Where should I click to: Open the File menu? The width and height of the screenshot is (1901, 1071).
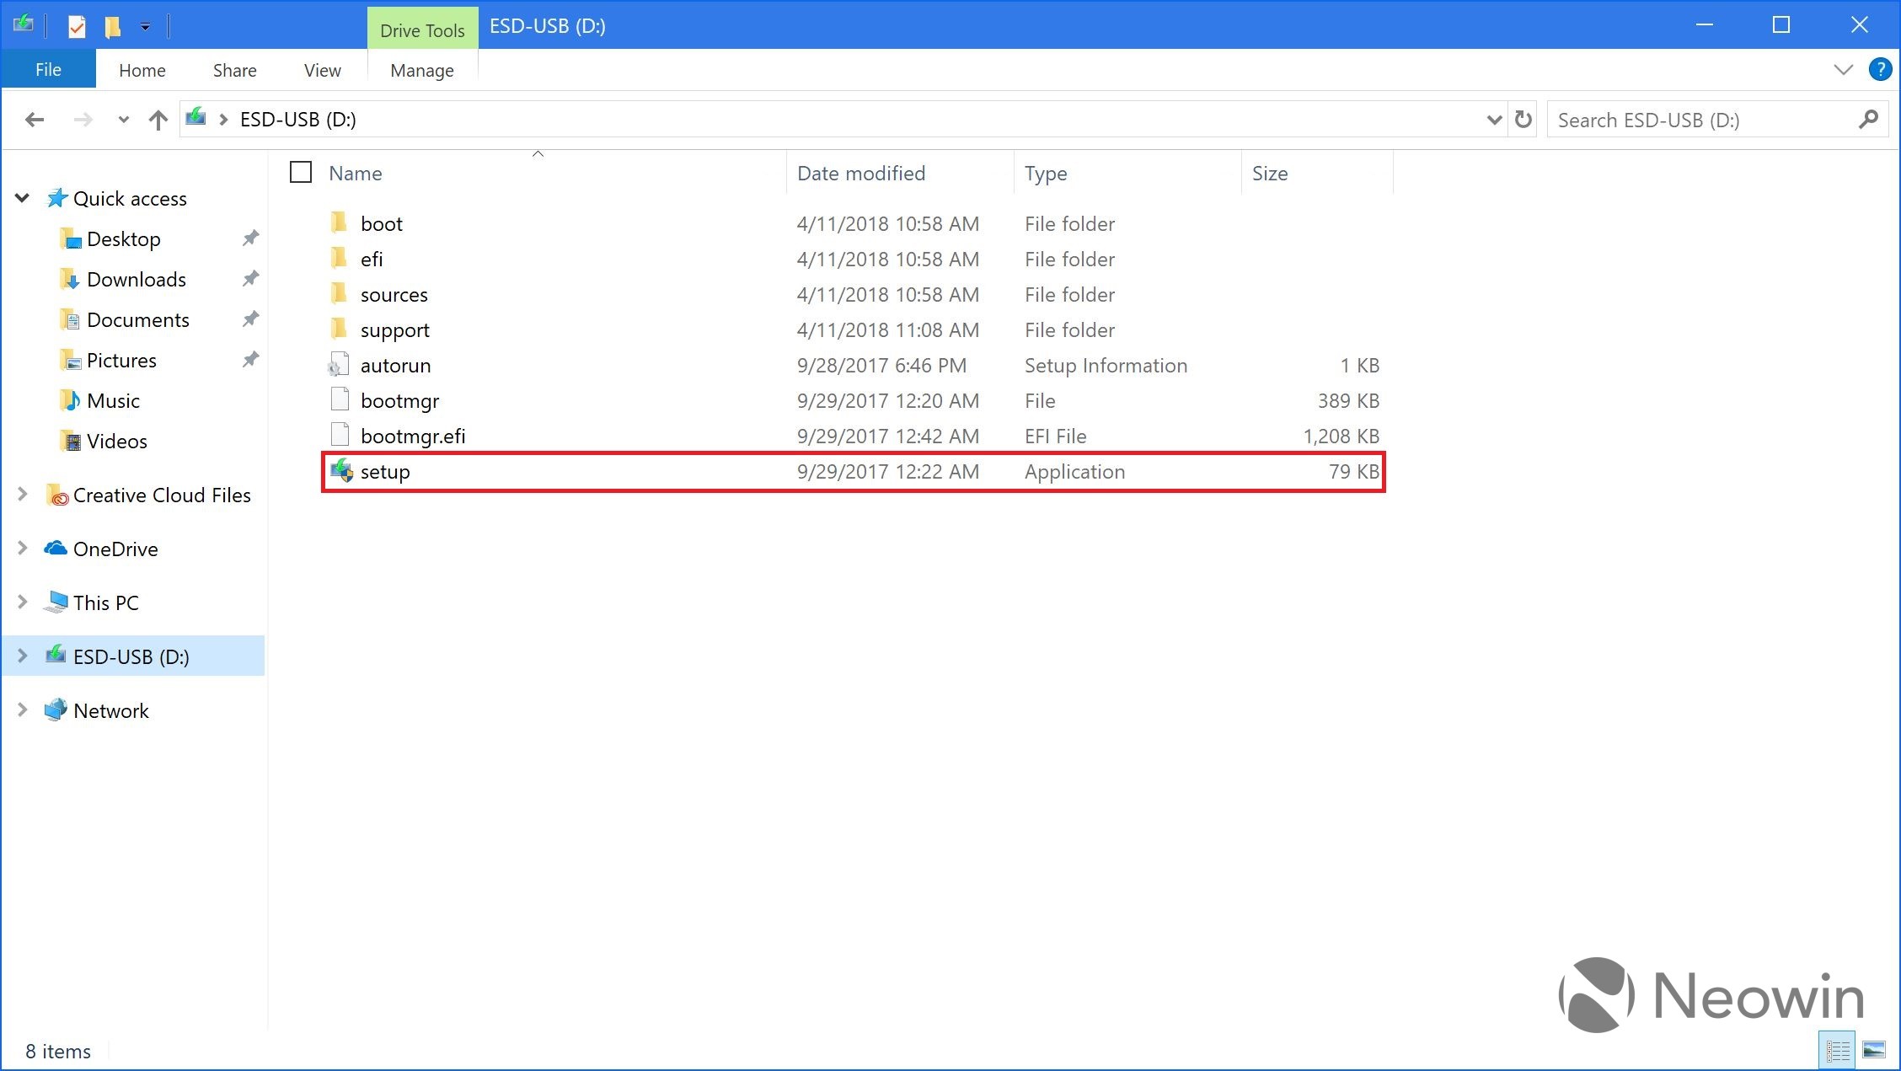48,70
